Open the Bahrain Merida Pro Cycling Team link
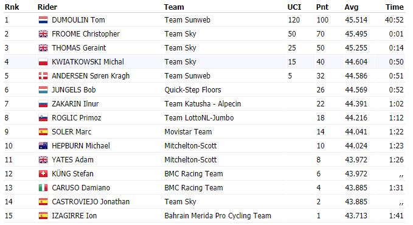Viewport: 413px width, 225px height. point(218,215)
